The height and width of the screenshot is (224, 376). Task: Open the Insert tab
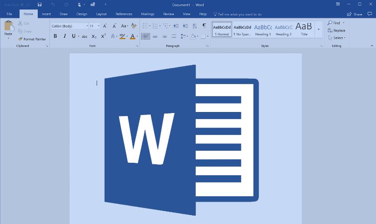coord(46,14)
